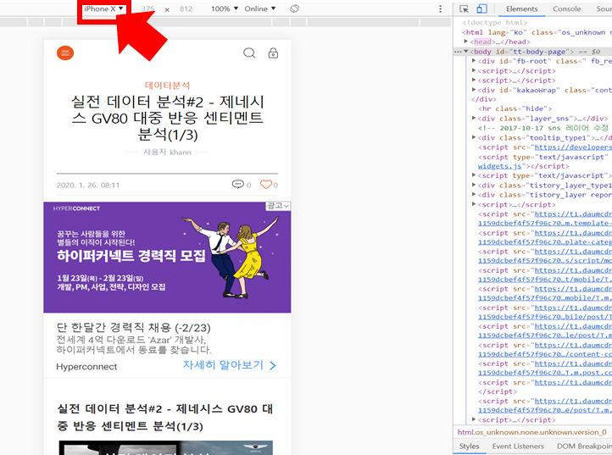Switch to the Elements tab
The image size is (612, 455).
pos(522,8)
